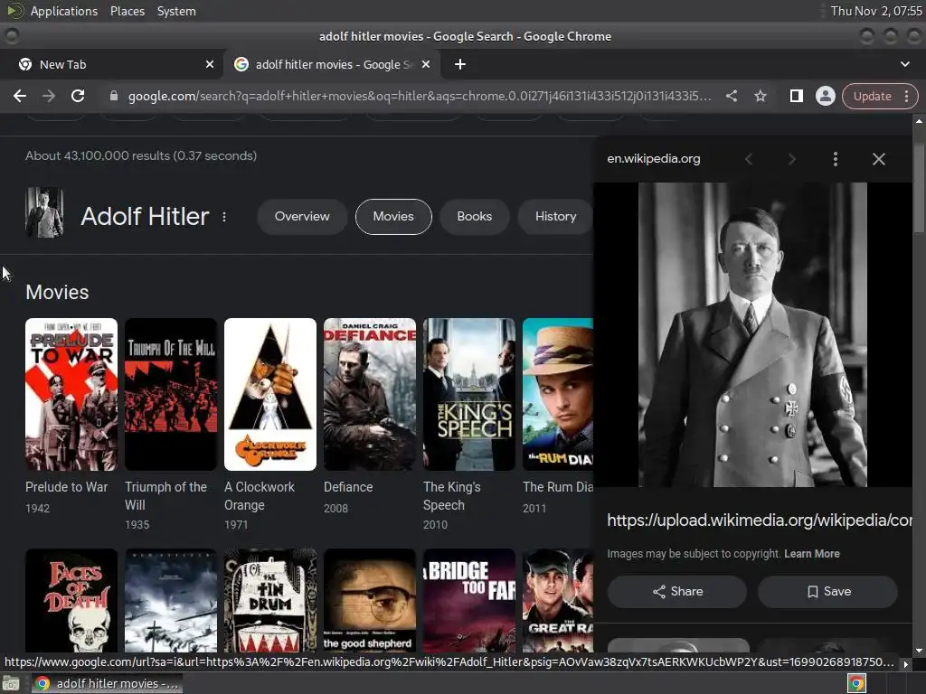Click the Defiance title text
Image resolution: width=926 pixels, height=694 pixels.
tap(348, 487)
